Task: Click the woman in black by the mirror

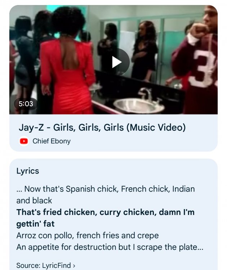Action: click(144, 51)
